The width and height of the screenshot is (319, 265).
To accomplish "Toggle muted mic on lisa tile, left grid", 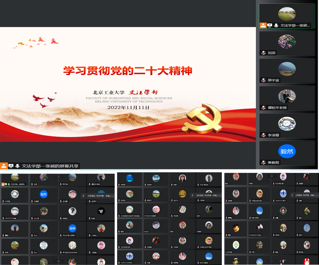I will tap(32, 252).
